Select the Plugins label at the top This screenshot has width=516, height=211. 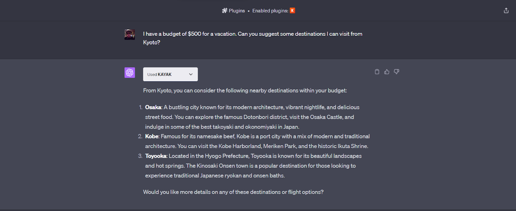pyautogui.click(x=237, y=11)
